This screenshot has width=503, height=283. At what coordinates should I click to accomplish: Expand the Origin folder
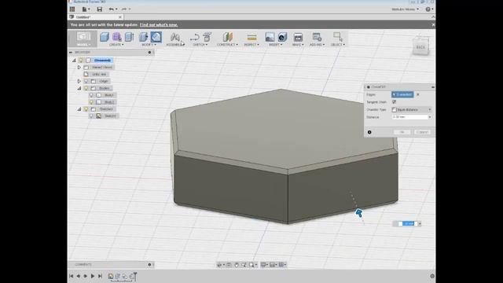point(79,81)
